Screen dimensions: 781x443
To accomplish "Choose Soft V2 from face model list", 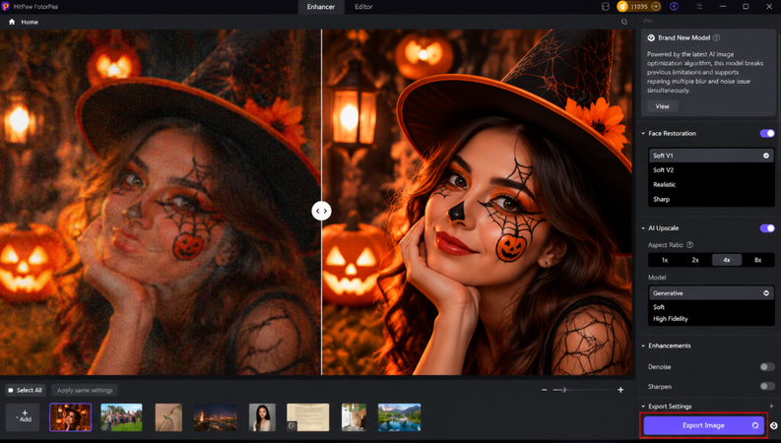I will coord(711,170).
